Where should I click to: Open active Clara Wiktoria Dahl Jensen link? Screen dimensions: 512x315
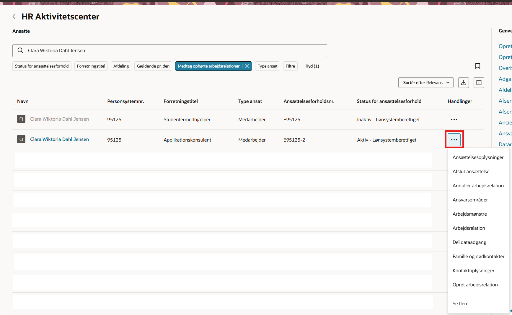(59, 139)
